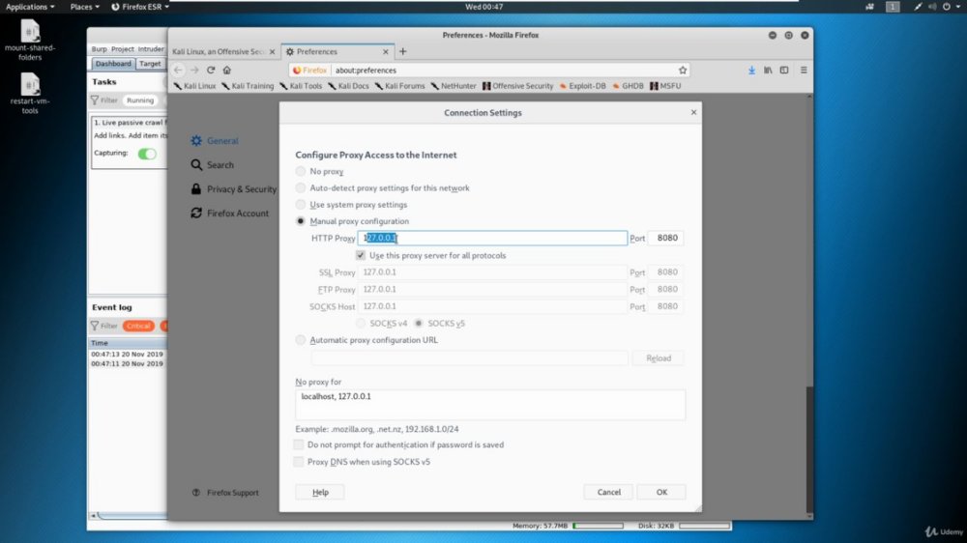Click Firefox Support link
This screenshot has height=543, width=967.
click(x=232, y=493)
